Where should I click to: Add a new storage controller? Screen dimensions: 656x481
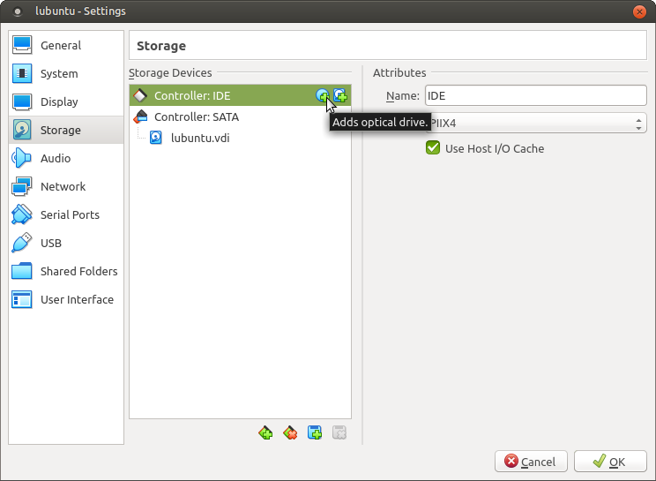click(265, 432)
